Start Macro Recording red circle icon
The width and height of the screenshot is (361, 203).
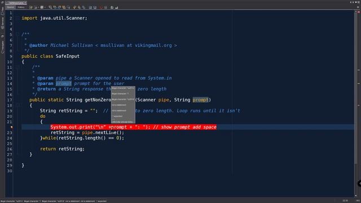101,7
